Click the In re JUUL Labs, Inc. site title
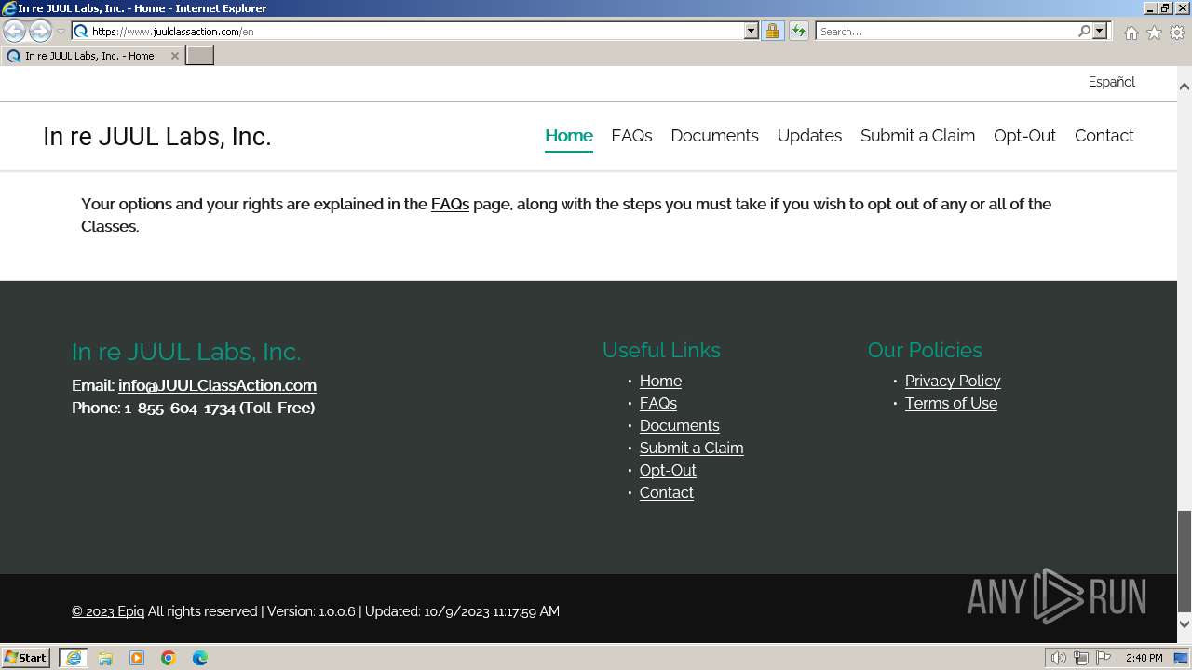 tap(156, 137)
